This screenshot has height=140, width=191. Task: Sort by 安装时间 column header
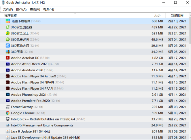click(x=177, y=16)
